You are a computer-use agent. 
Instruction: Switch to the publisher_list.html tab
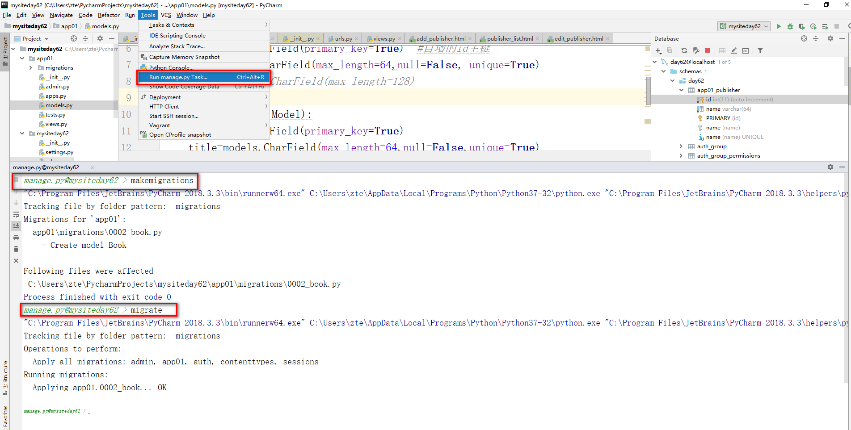click(x=510, y=39)
